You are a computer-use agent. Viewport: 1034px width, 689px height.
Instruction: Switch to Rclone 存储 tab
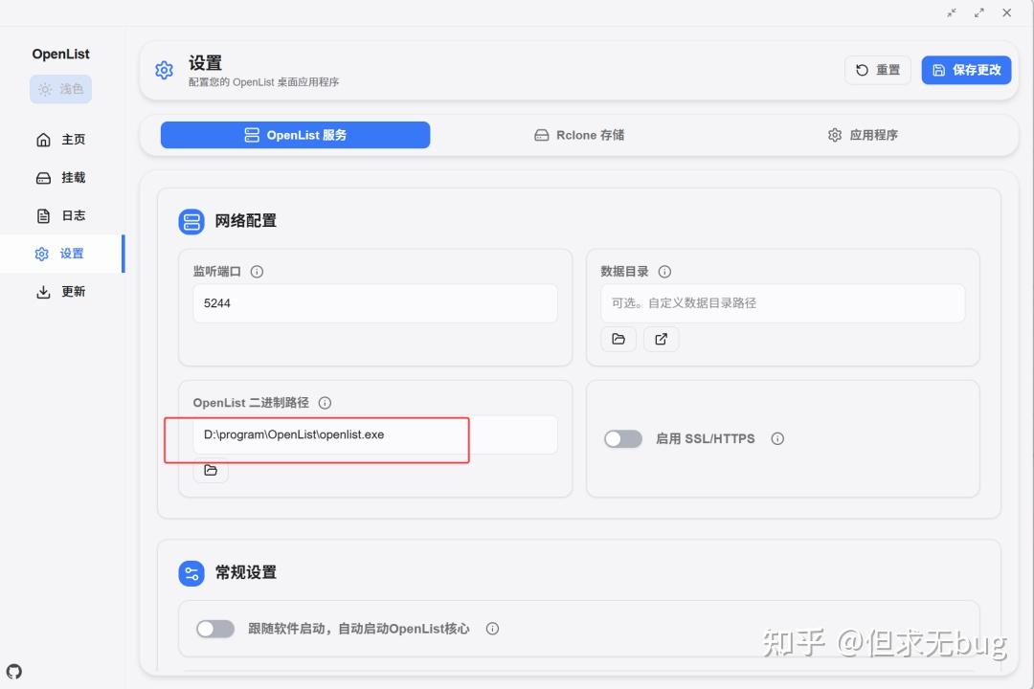(579, 135)
